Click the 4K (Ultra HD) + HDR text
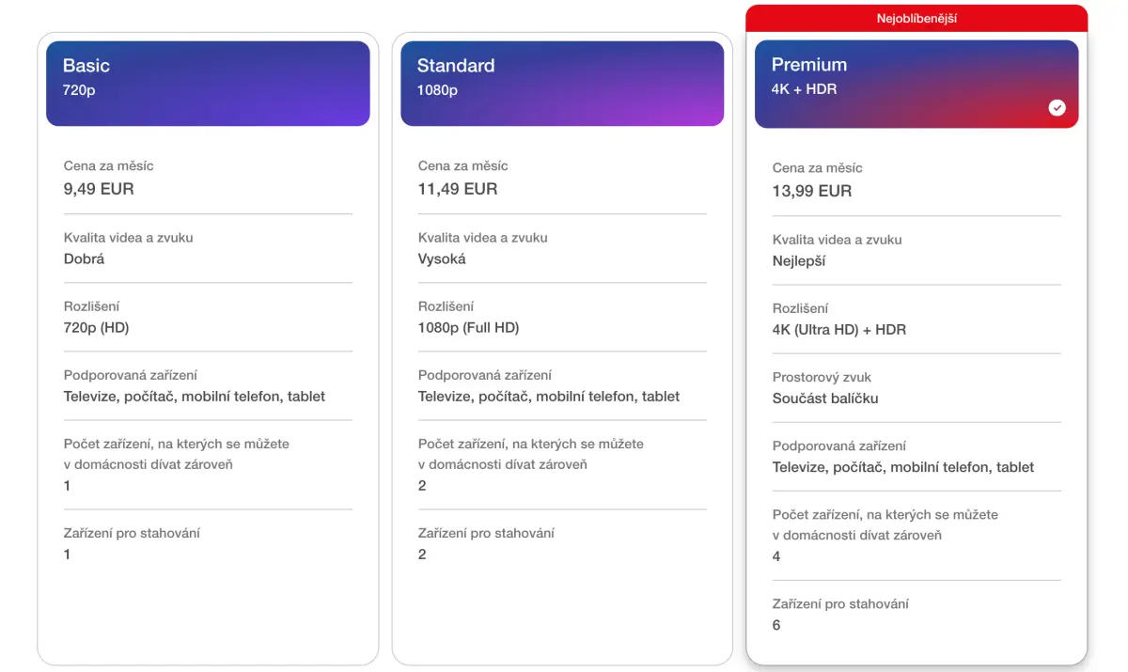Image resolution: width=1128 pixels, height=672 pixels. 839,329
